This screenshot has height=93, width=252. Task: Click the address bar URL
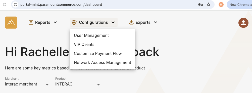tap(61, 5)
